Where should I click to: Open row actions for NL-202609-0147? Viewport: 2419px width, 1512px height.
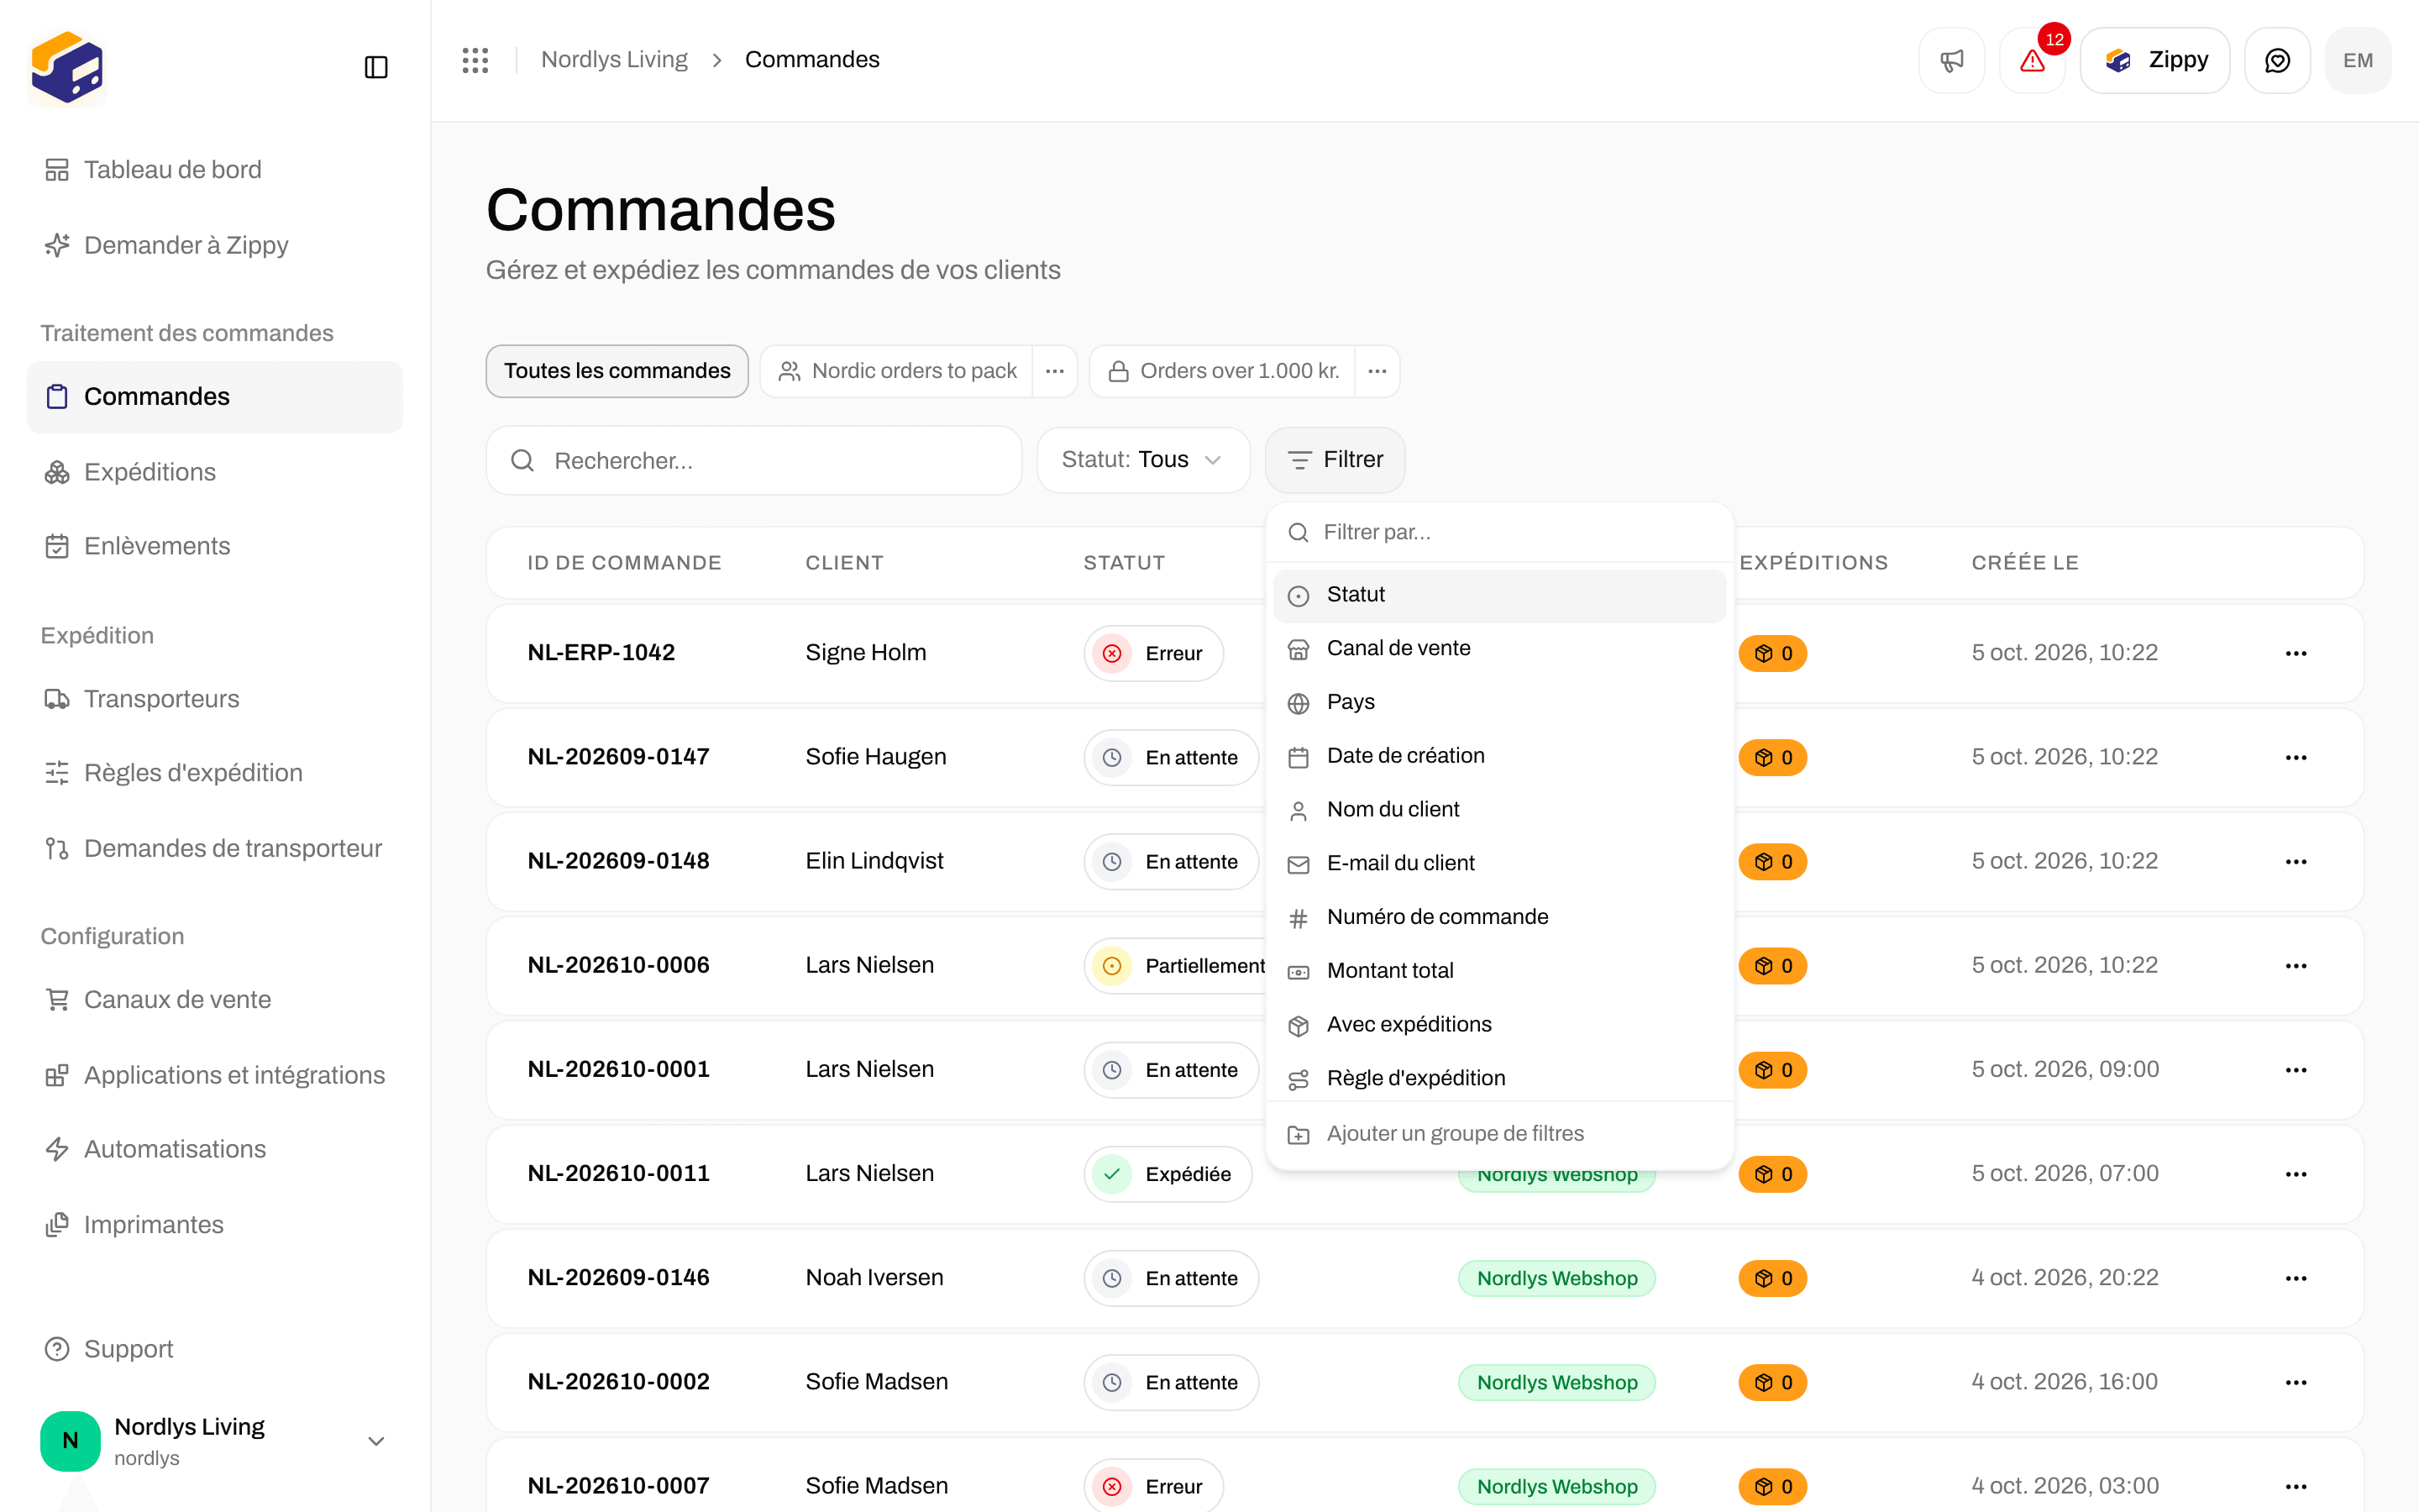pyautogui.click(x=2296, y=757)
